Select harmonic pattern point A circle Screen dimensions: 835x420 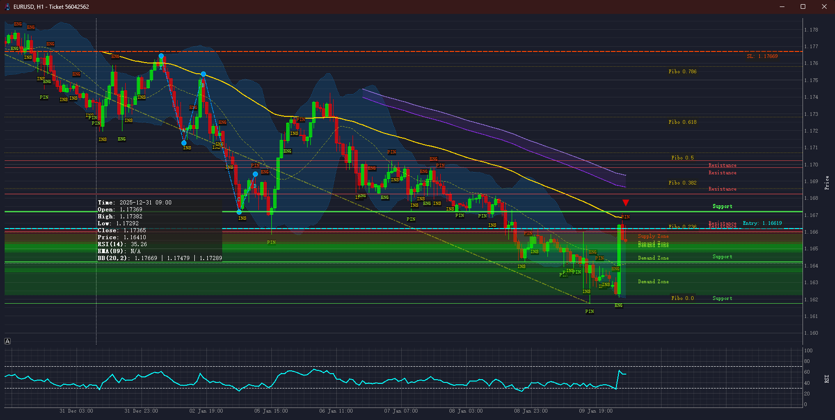click(184, 143)
